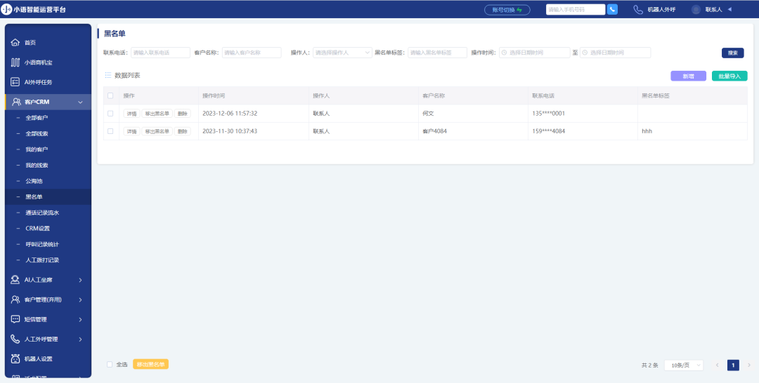Click the start date clock icon
Image resolution: width=759 pixels, height=383 pixels.
pyautogui.click(x=504, y=53)
